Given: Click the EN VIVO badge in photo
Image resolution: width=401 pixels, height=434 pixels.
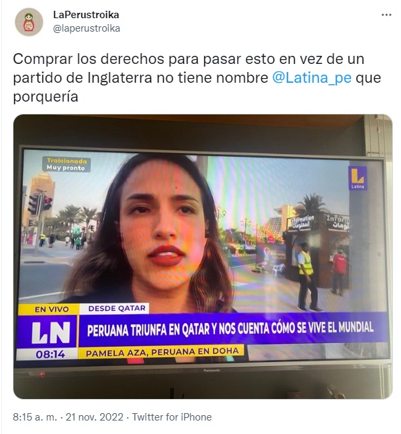Looking at the screenshot, I should (51, 310).
